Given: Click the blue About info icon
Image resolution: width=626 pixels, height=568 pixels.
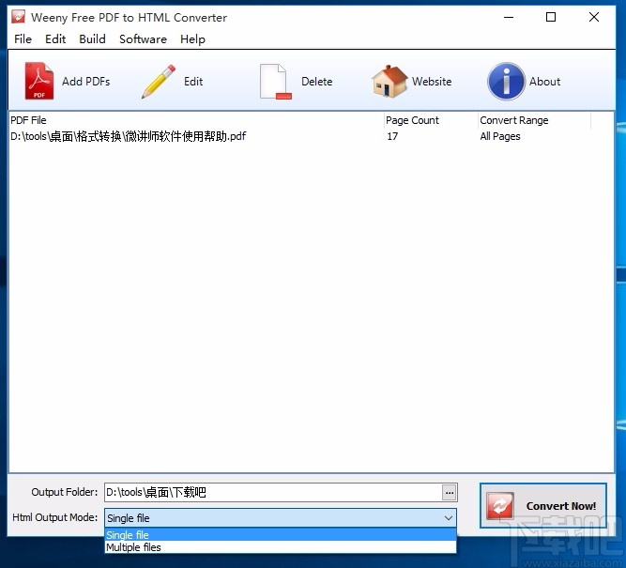Looking at the screenshot, I should click(506, 81).
